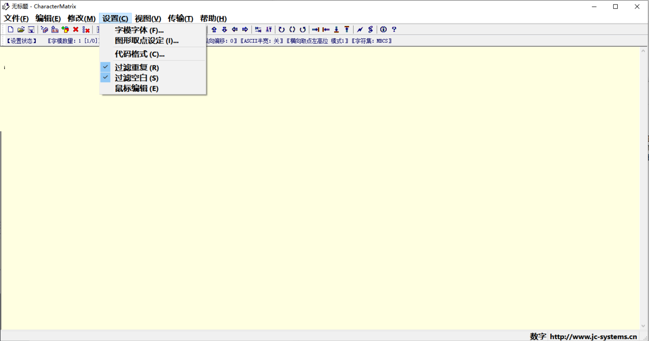Click the down arrow with bottom bar icon

[336, 29]
